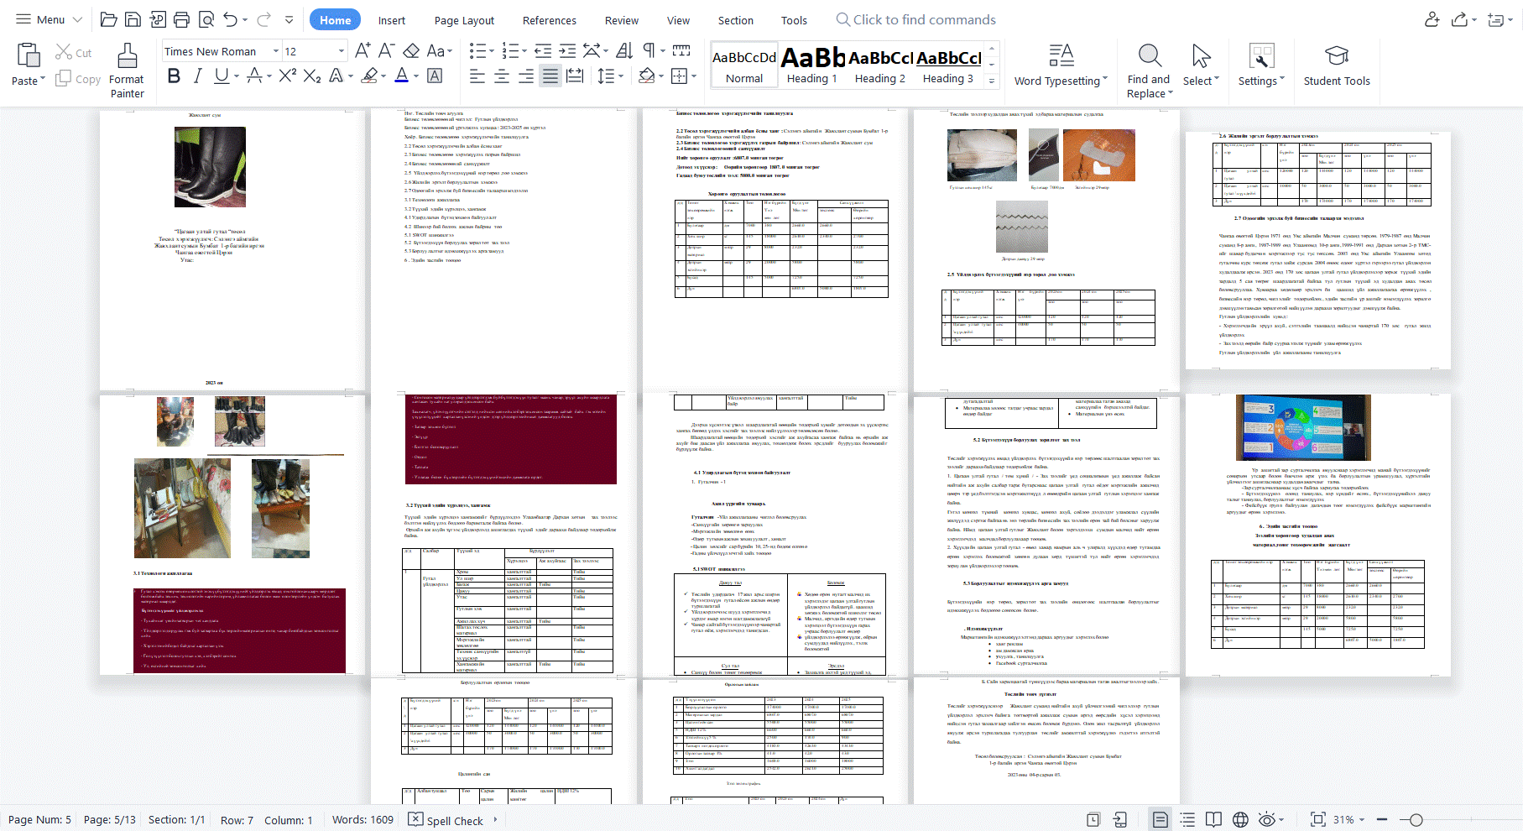Open the Page Layout tab
Image resolution: width=1523 pixels, height=831 pixels.
[x=464, y=20]
